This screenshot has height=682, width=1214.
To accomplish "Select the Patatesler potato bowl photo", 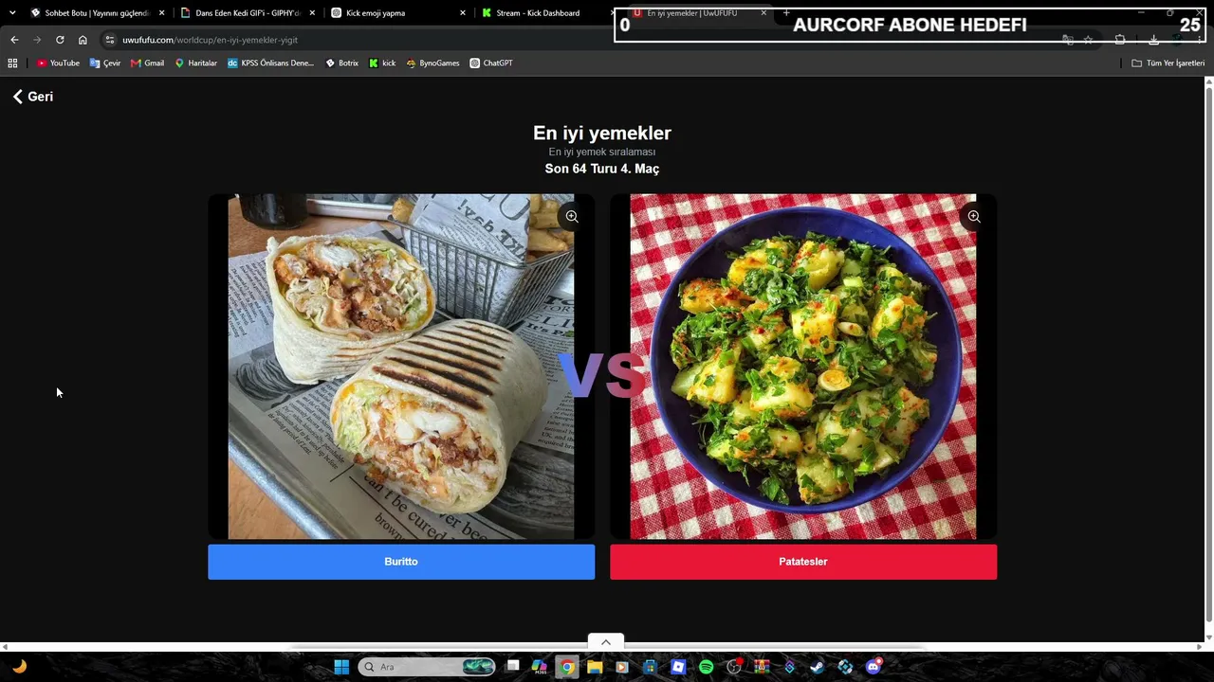I will pyautogui.click(x=803, y=367).
